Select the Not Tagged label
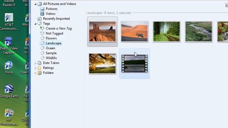The image size is (228, 128). pos(55,33)
